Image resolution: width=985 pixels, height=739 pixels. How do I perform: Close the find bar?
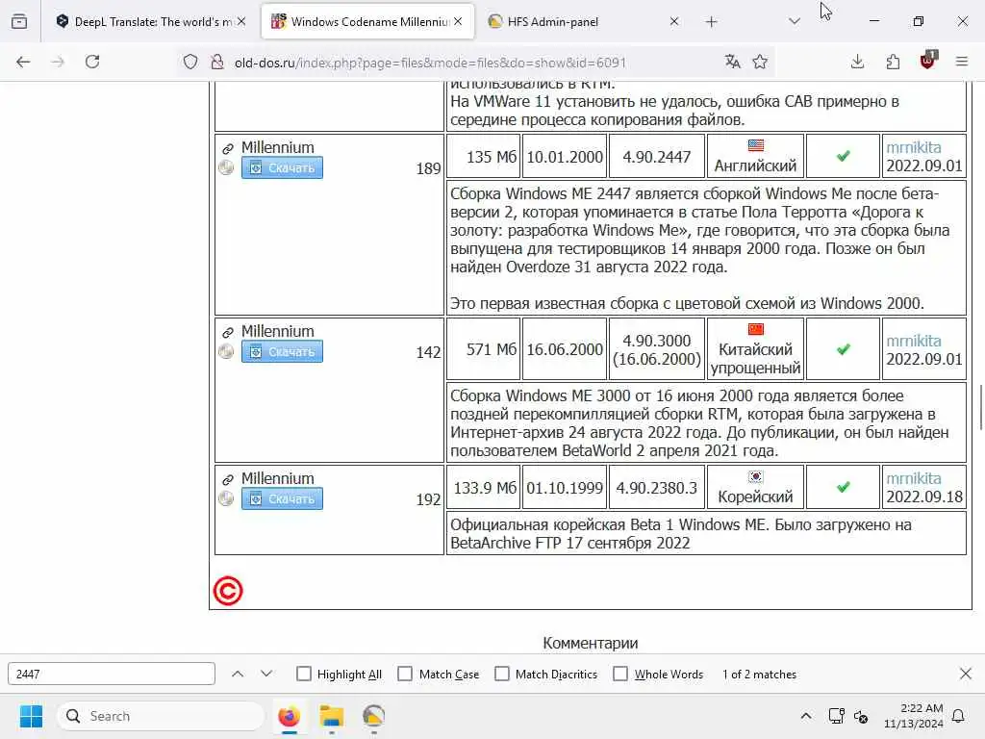[966, 674]
